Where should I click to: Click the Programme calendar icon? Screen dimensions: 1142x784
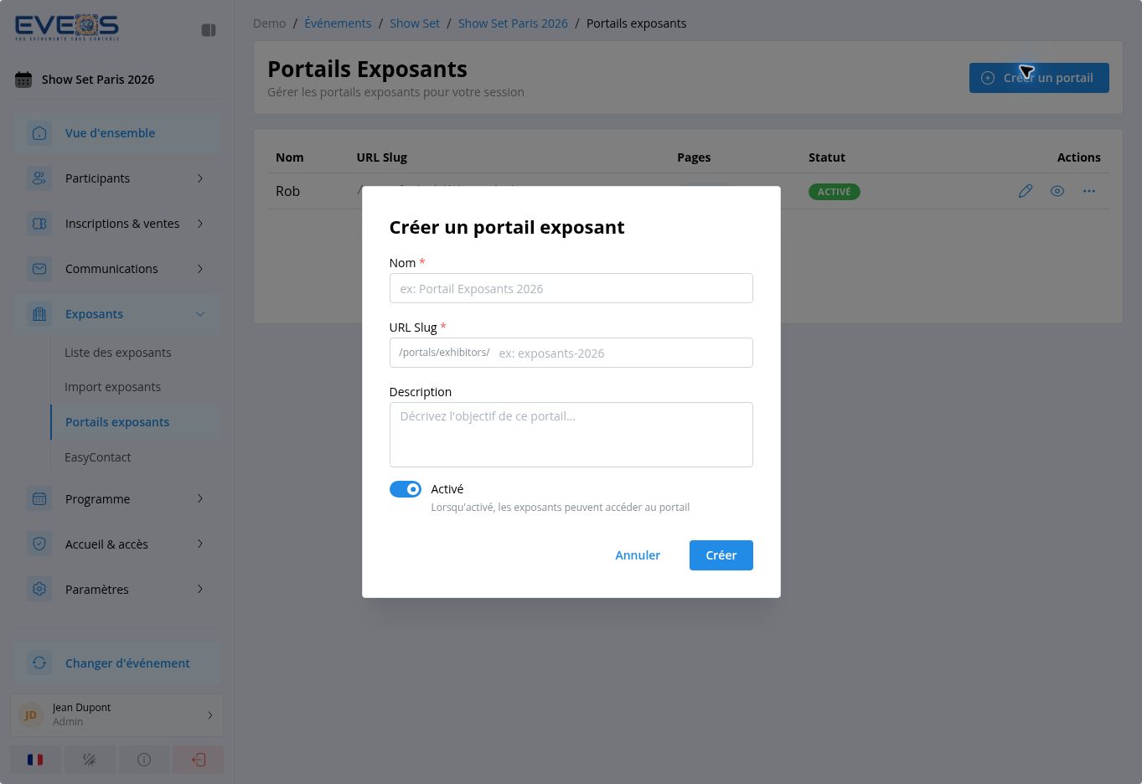(39, 499)
